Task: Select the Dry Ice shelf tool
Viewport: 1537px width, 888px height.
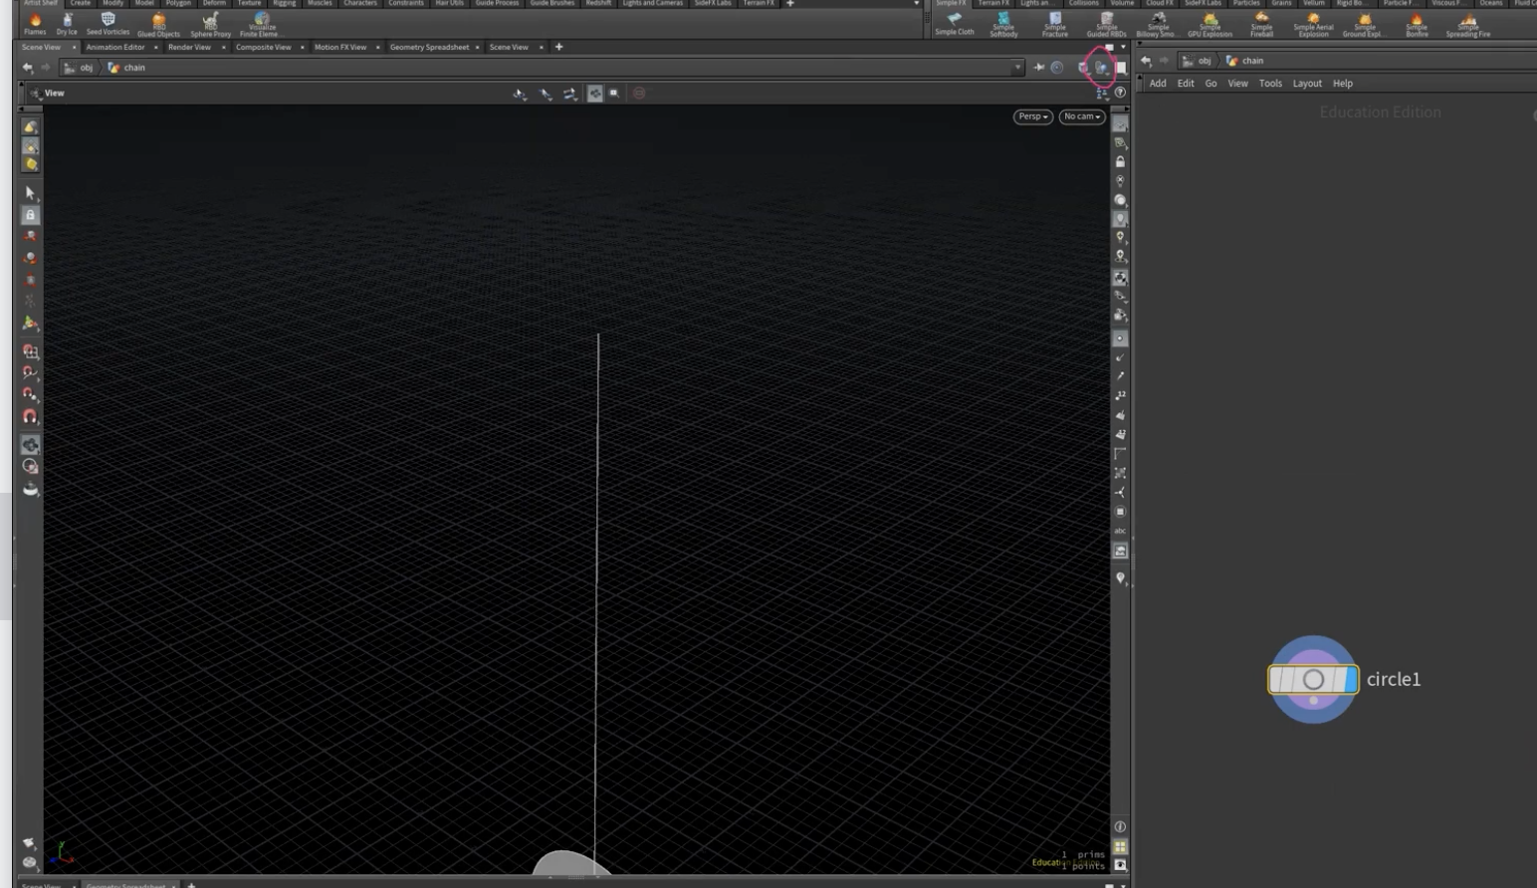Action: pos(67,24)
